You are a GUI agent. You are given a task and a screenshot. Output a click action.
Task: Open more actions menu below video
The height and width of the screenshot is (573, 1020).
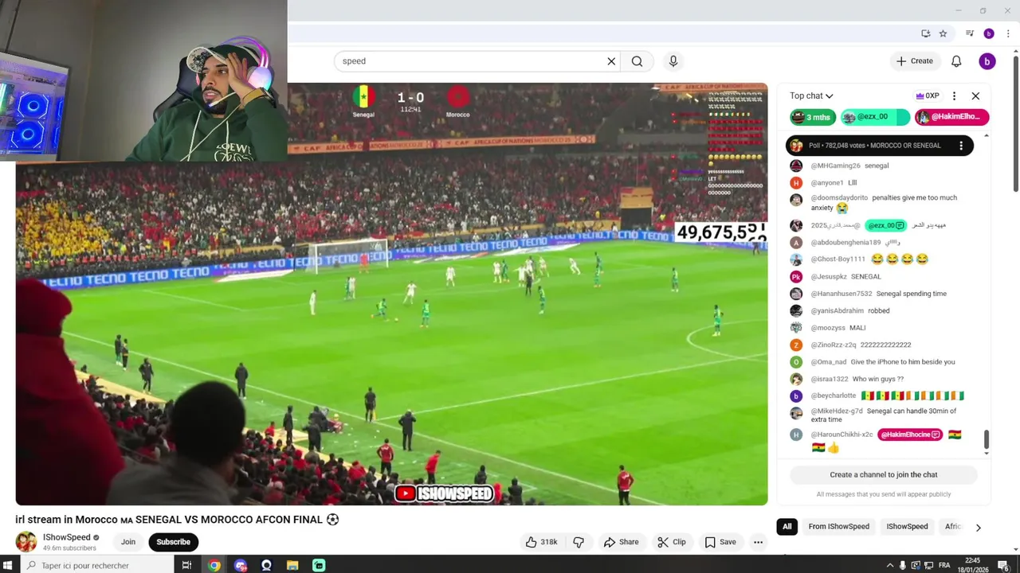[x=759, y=542]
